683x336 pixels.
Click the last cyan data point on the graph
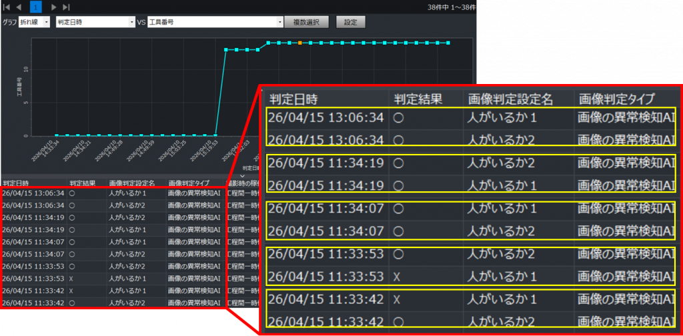(448, 43)
